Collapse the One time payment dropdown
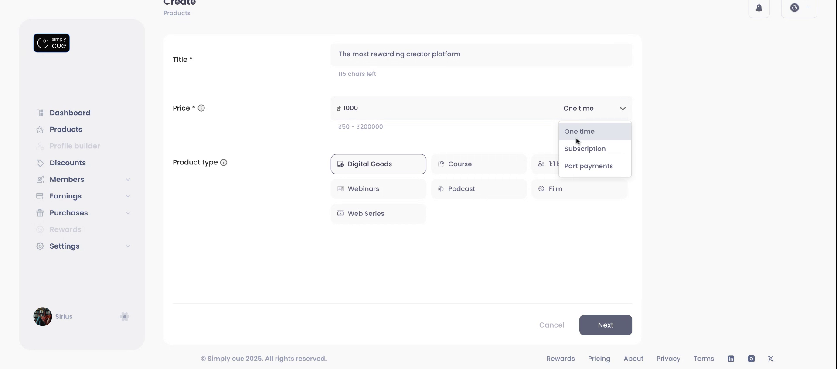This screenshot has width=837, height=369. point(623,109)
